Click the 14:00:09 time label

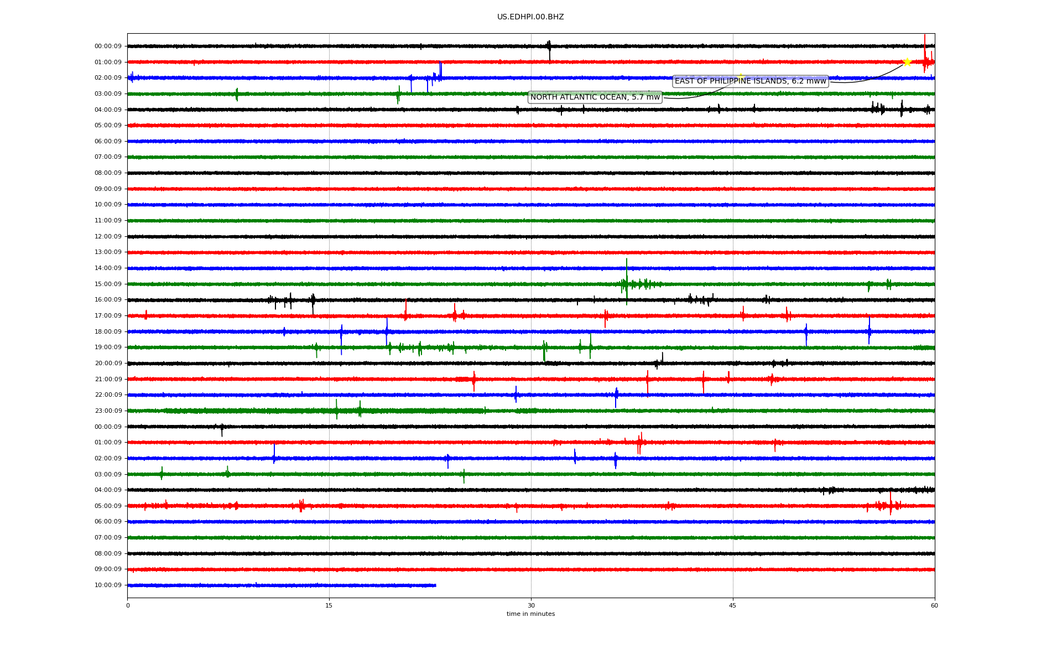(x=108, y=268)
